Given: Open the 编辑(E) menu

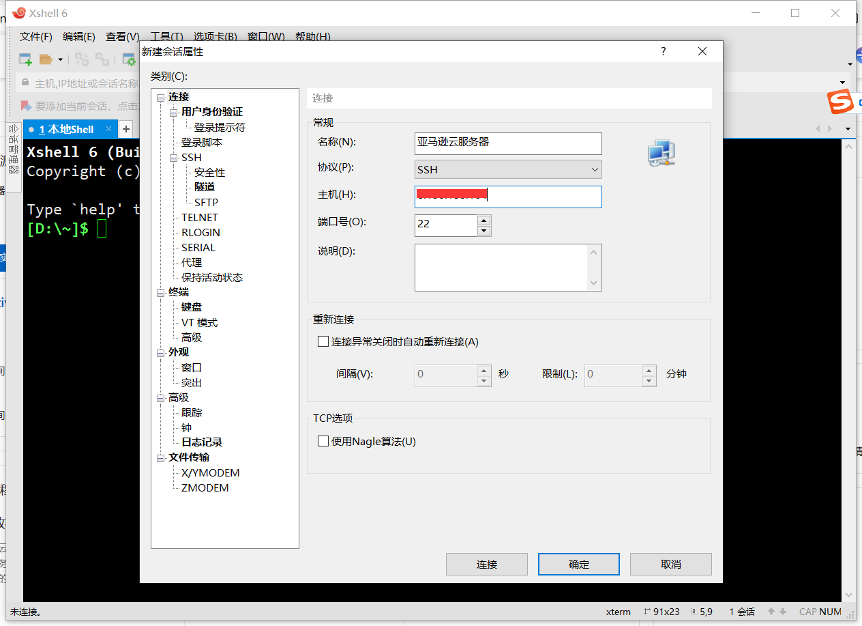Looking at the screenshot, I should click(79, 36).
